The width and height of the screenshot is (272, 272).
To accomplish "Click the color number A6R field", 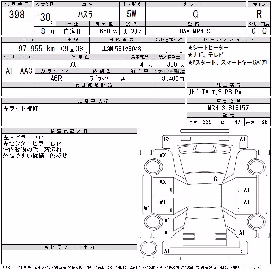I will coord(56,78).
